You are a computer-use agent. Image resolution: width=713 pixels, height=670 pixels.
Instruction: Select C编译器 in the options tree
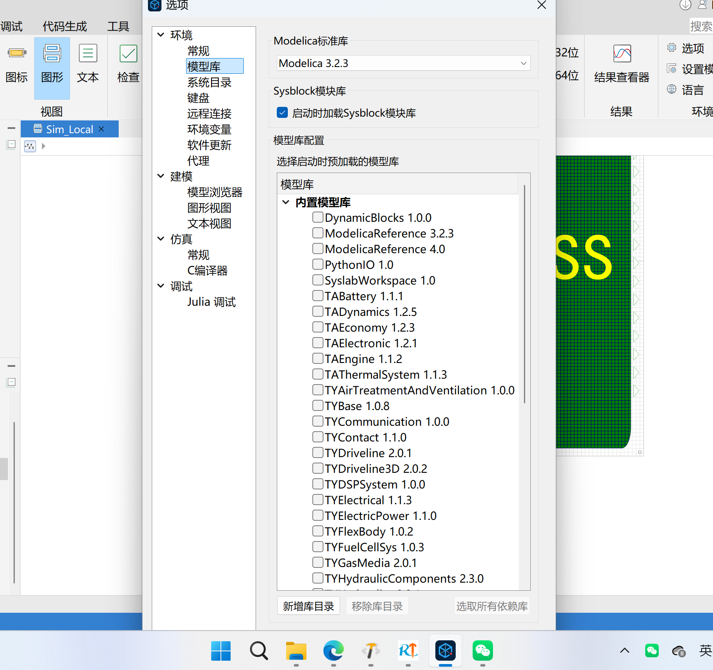(x=208, y=271)
